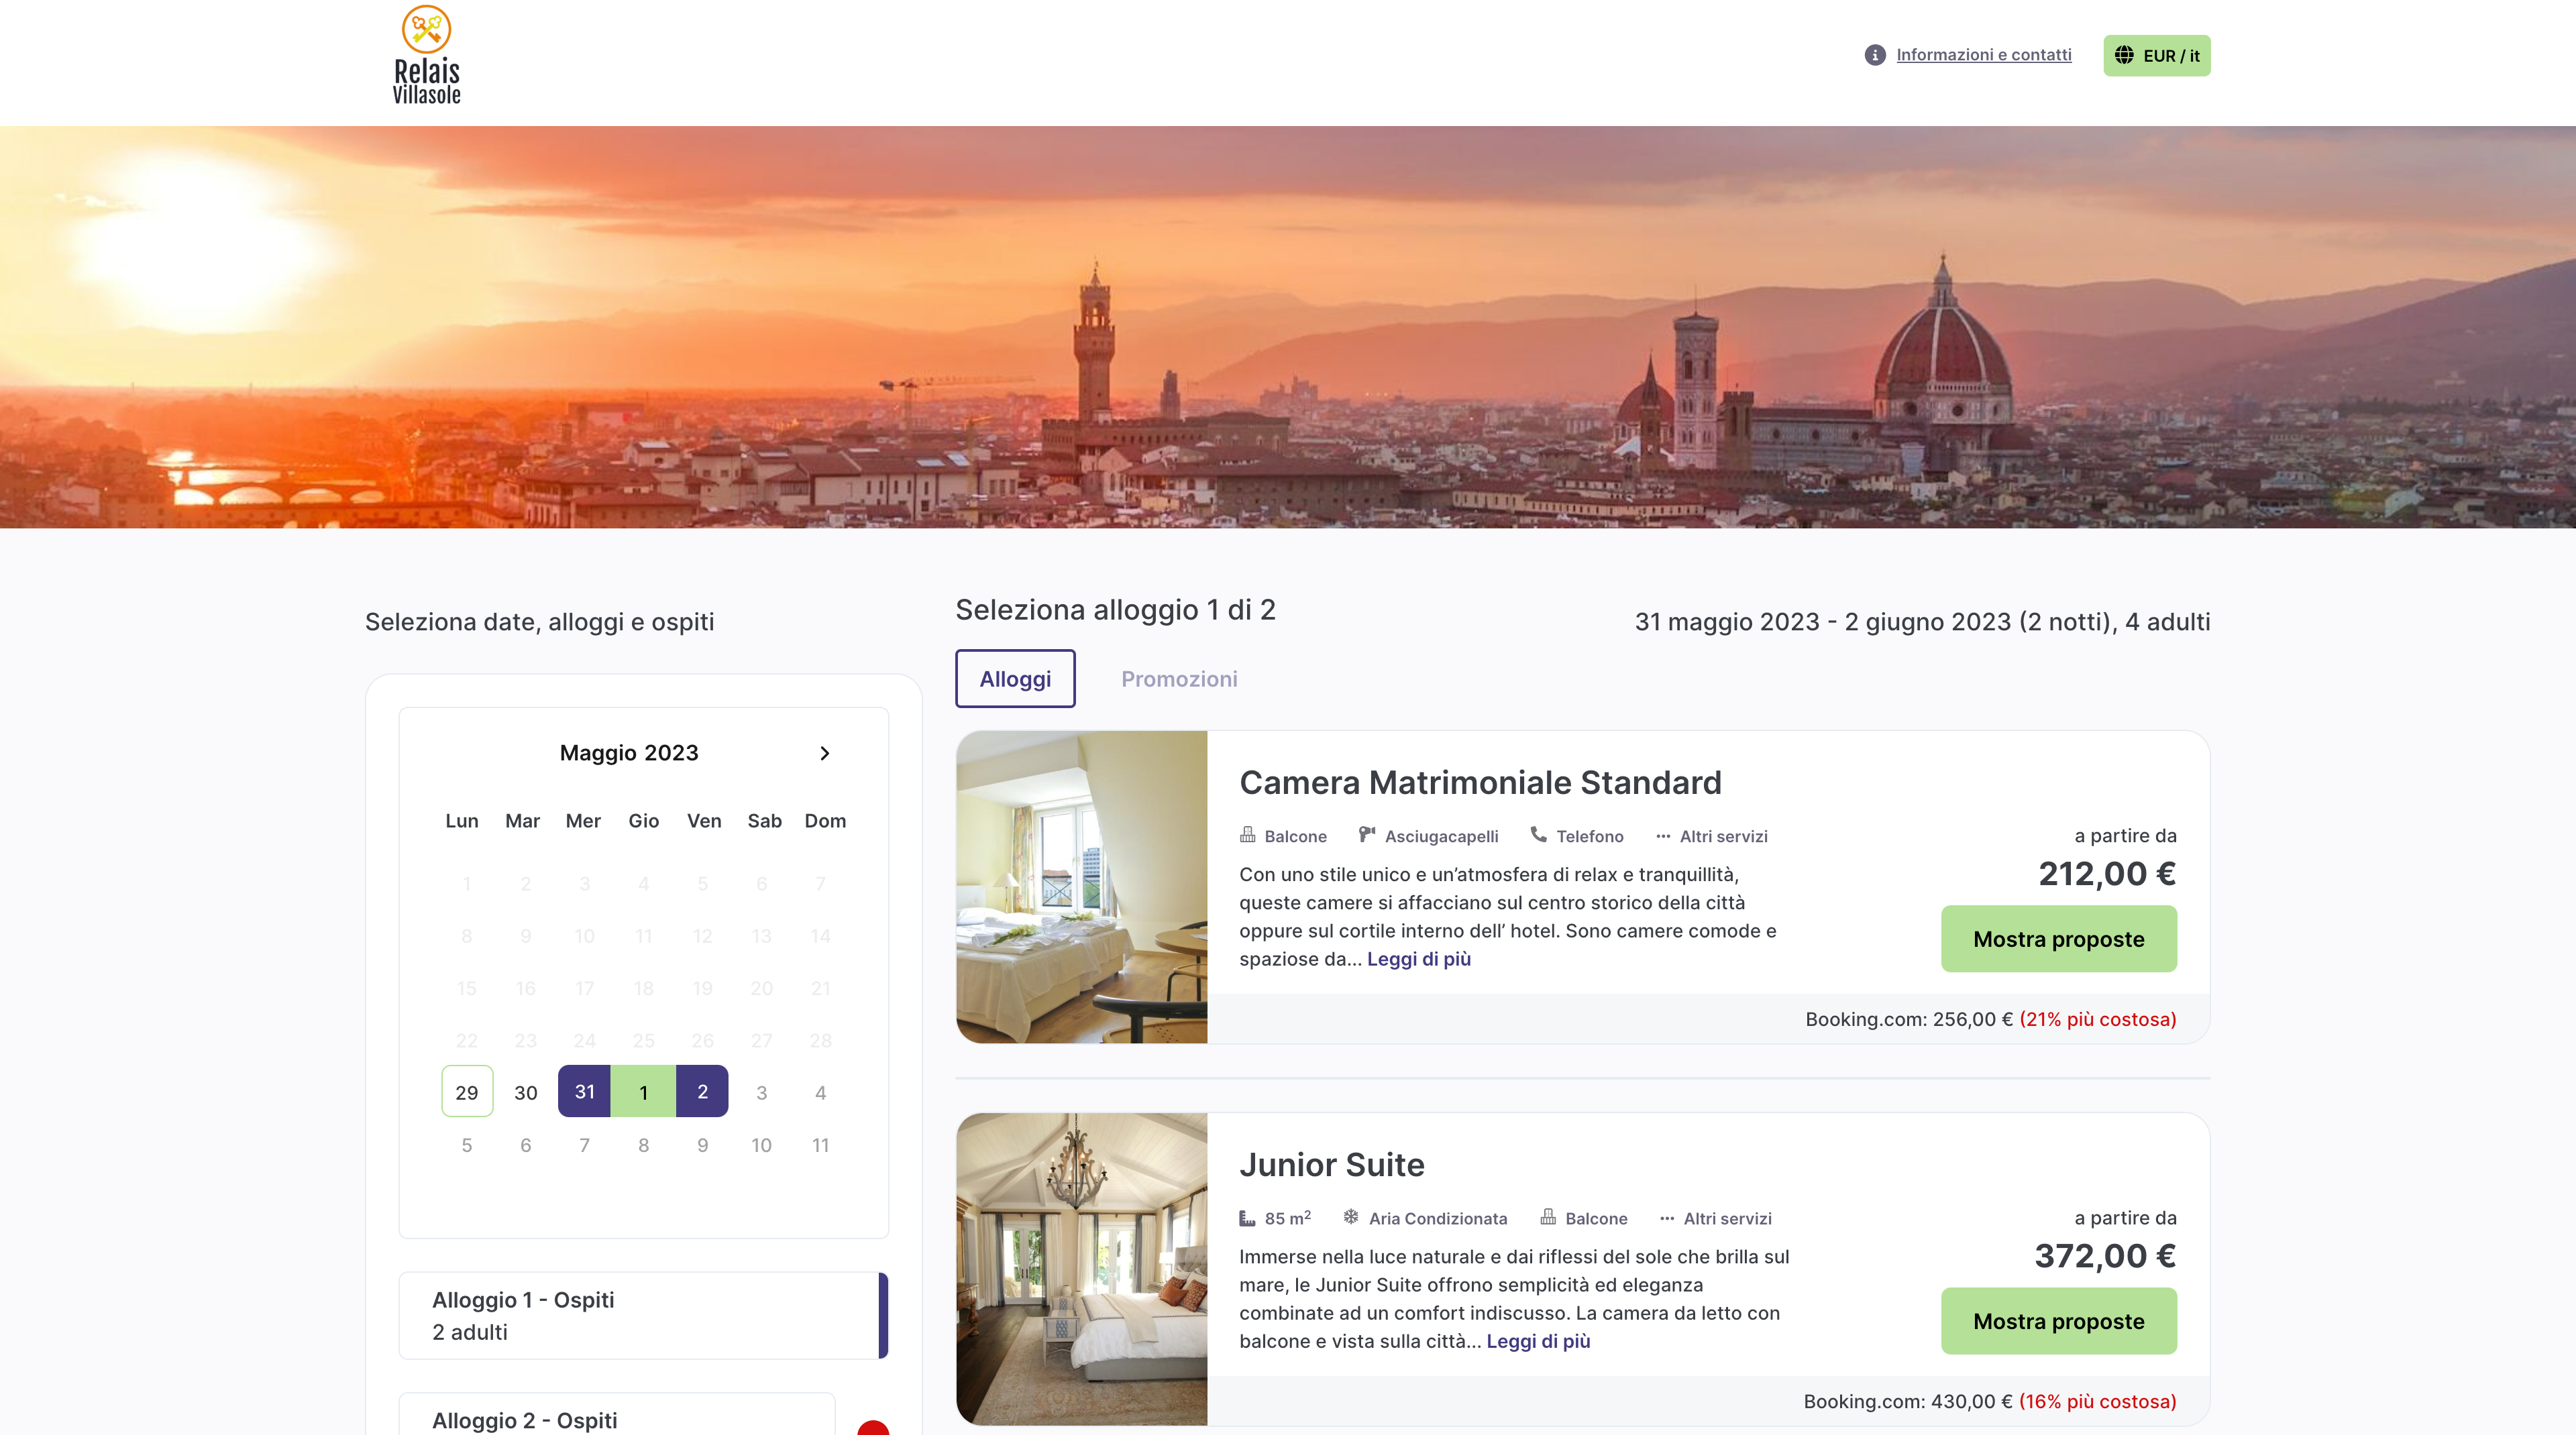Click the 85 m² room size icon
Viewport: 2576px width, 1435px height.
point(1247,1217)
